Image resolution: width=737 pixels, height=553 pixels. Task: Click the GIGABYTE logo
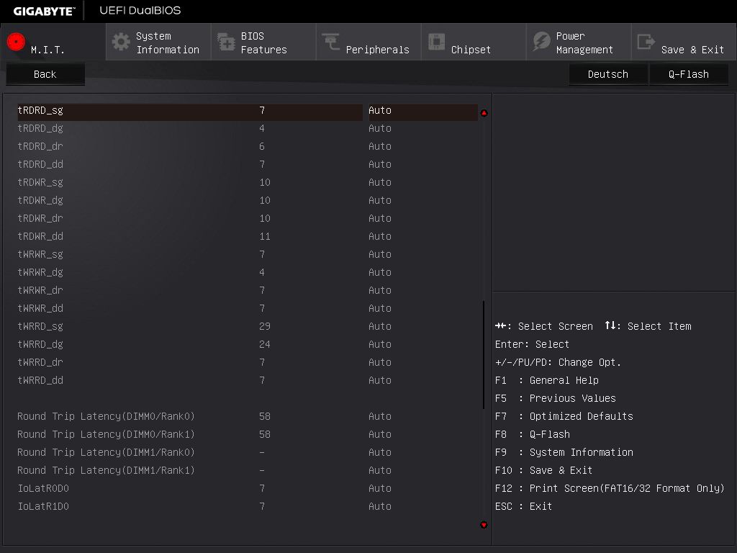44,11
